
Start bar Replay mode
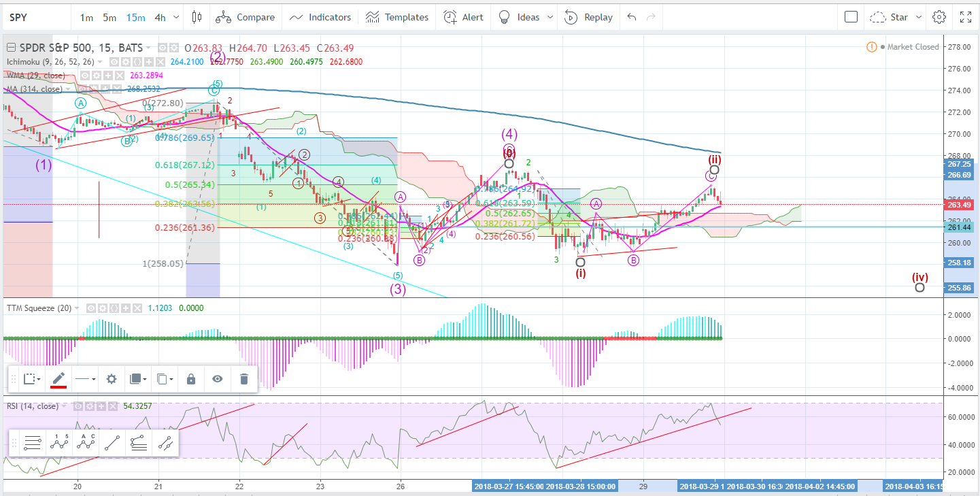click(589, 17)
